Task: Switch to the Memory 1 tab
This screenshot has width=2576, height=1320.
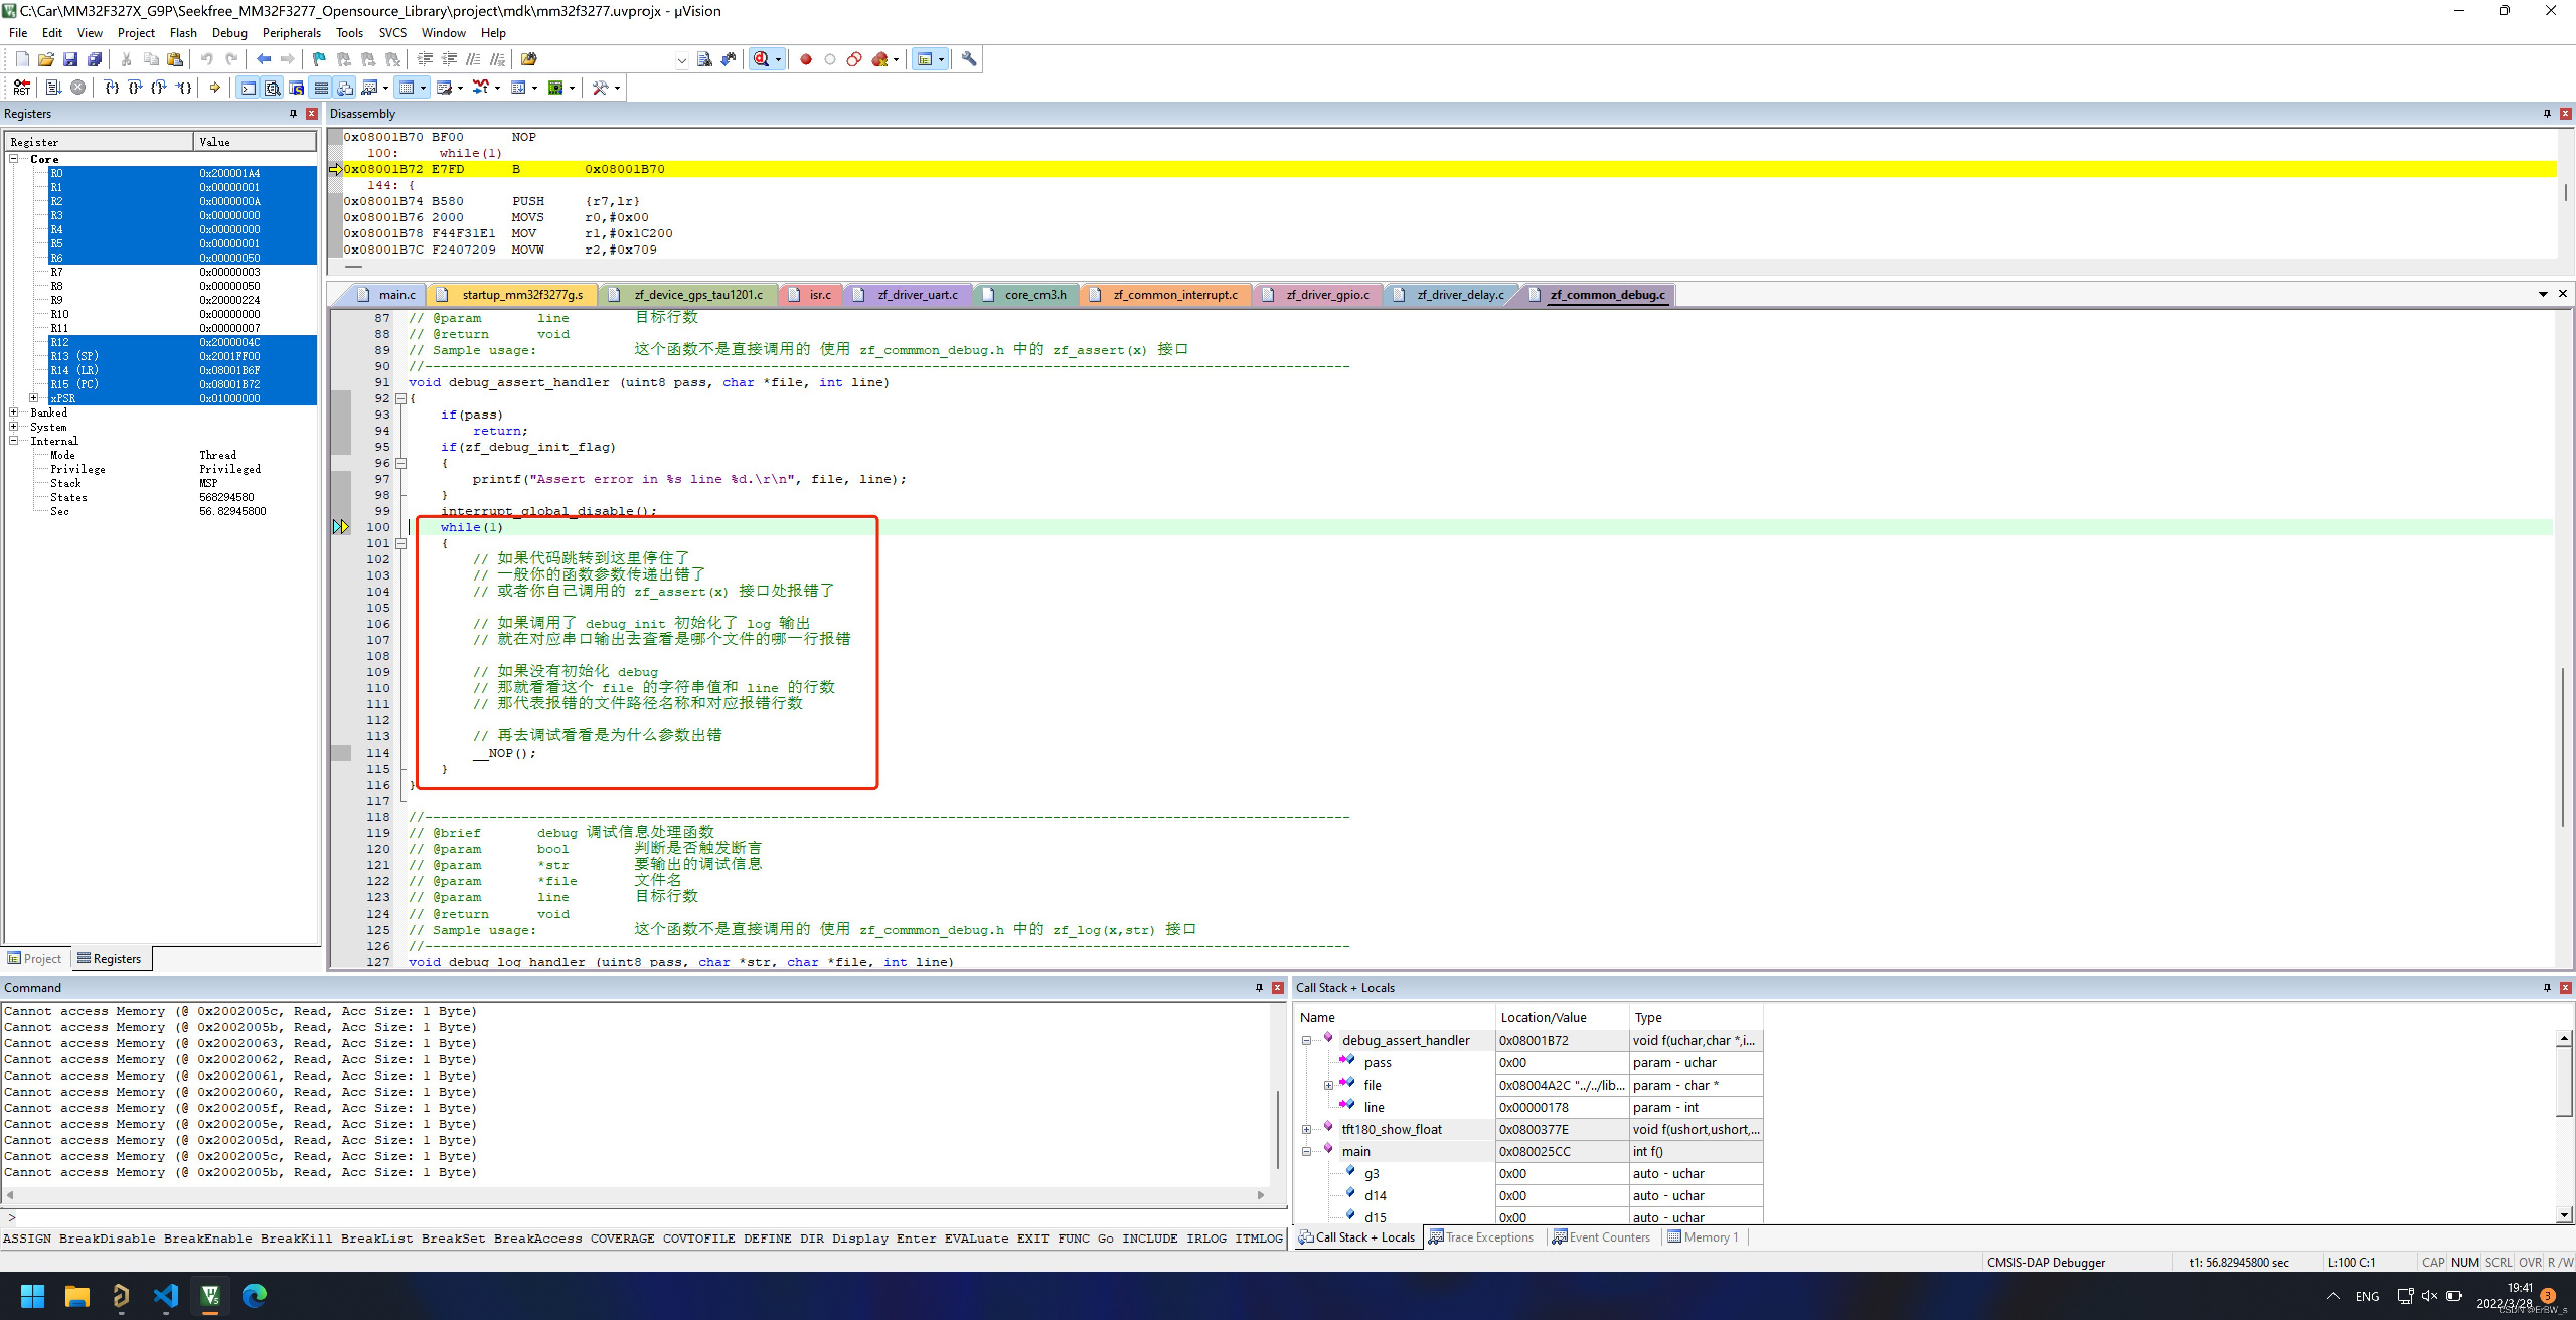Action: (x=1704, y=1237)
